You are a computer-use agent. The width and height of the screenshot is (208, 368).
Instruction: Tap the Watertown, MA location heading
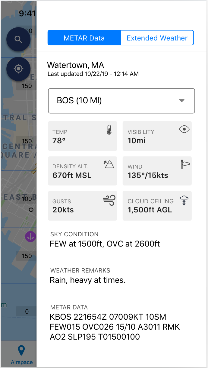[75, 65]
